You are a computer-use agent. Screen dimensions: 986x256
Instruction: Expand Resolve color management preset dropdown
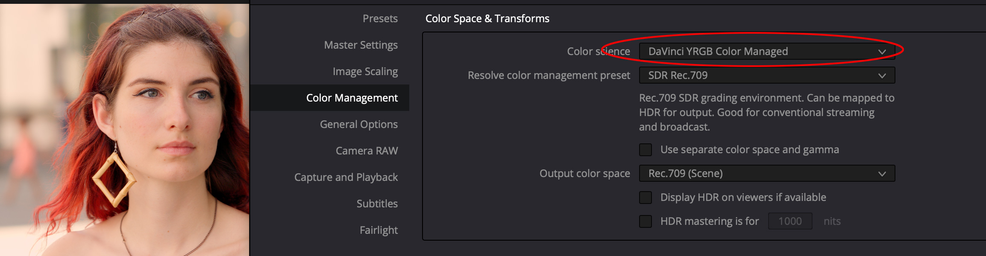pos(767,75)
